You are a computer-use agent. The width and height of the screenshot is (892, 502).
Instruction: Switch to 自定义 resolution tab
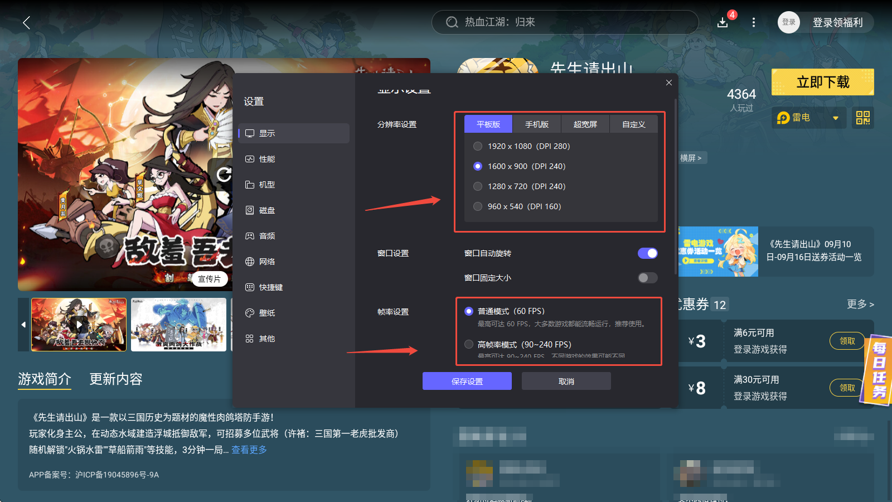point(634,124)
